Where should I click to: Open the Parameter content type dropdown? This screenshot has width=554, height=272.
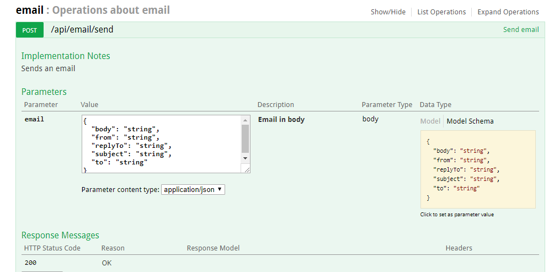pos(193,189)
